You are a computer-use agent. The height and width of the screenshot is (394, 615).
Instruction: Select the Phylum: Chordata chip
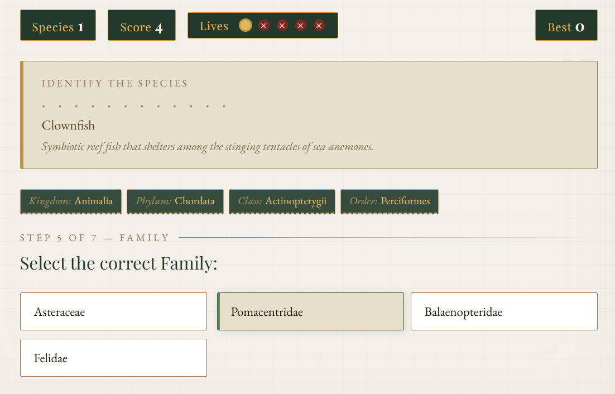point(175,201)
